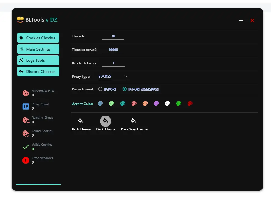Image resolution: width=271 pixels, height=197 pixels.
Task: Click the Error Networks warning icon
Action: click(x=25, y=160)
